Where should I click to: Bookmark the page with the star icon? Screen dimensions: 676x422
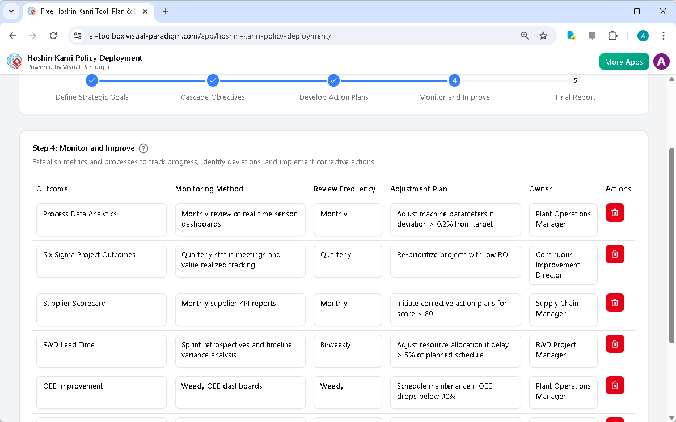(543, 35)
